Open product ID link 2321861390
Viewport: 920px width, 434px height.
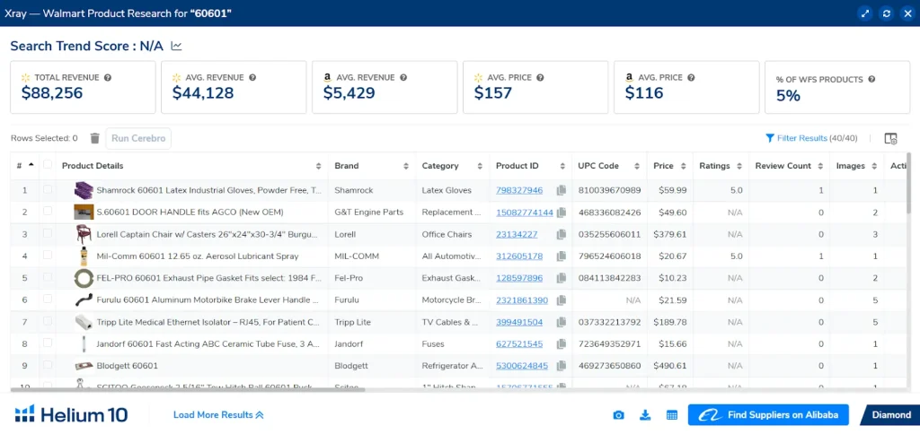[522, 299]
